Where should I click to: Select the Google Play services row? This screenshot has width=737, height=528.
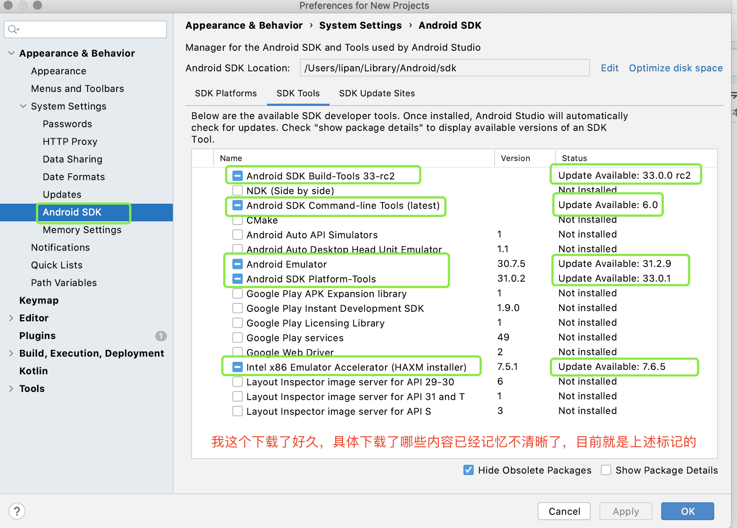tap(455, 338)
